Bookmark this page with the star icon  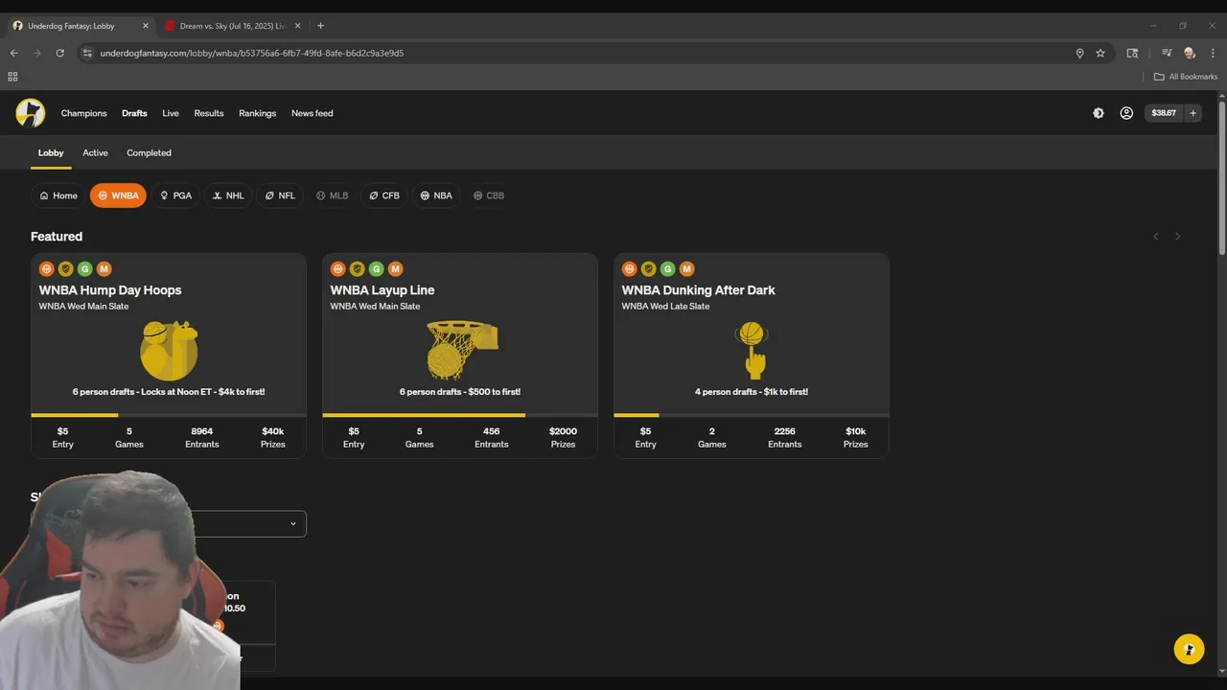click(x=1100, y=53)
